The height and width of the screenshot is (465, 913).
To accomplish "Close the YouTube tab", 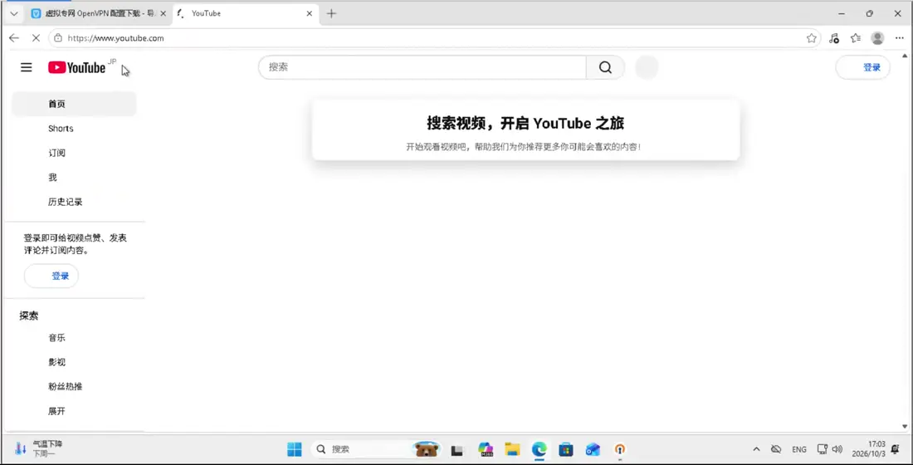I will (x=310, y=13).
